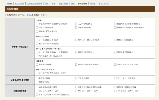Tick 頻繁な手洗い checkbox

[37, 82]
